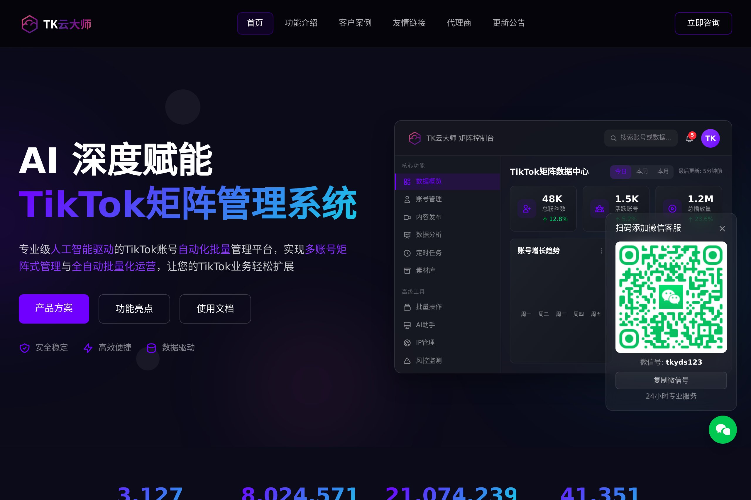Click the 定时任务 clock icon

[x=407, y=253]
